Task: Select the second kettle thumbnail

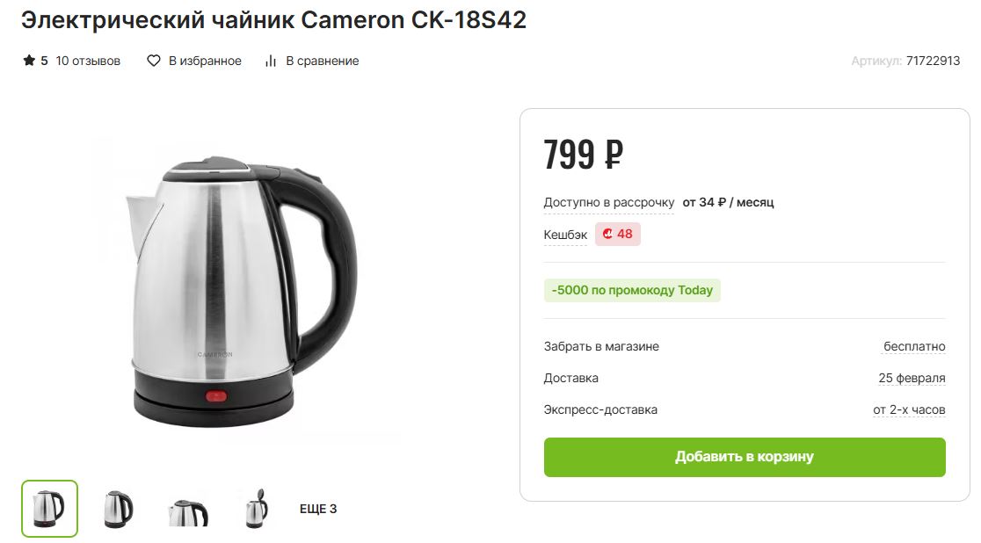Action: click(x=119, y=509)
